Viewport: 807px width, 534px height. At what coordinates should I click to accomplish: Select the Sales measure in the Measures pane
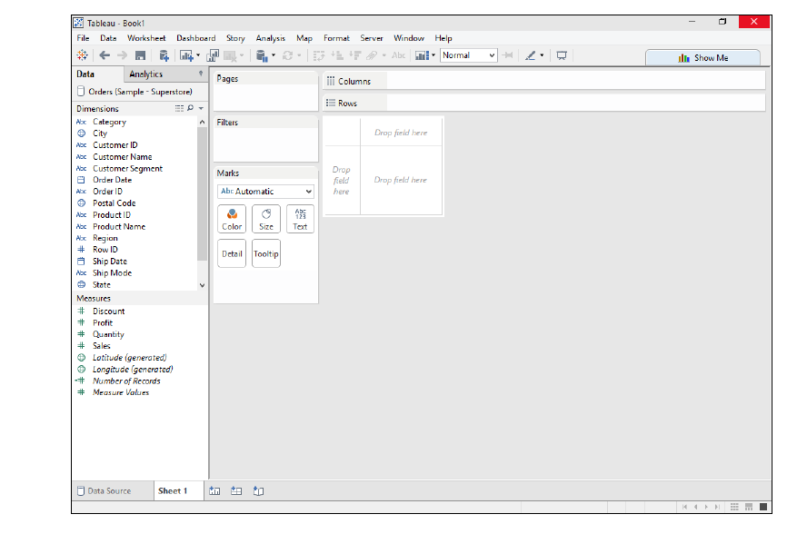pos(100,345)
